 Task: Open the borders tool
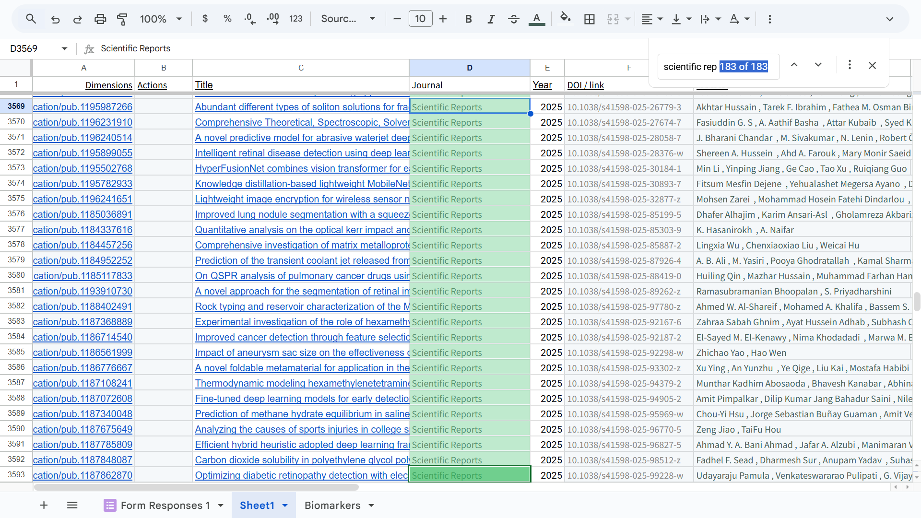tap(589, 19)
